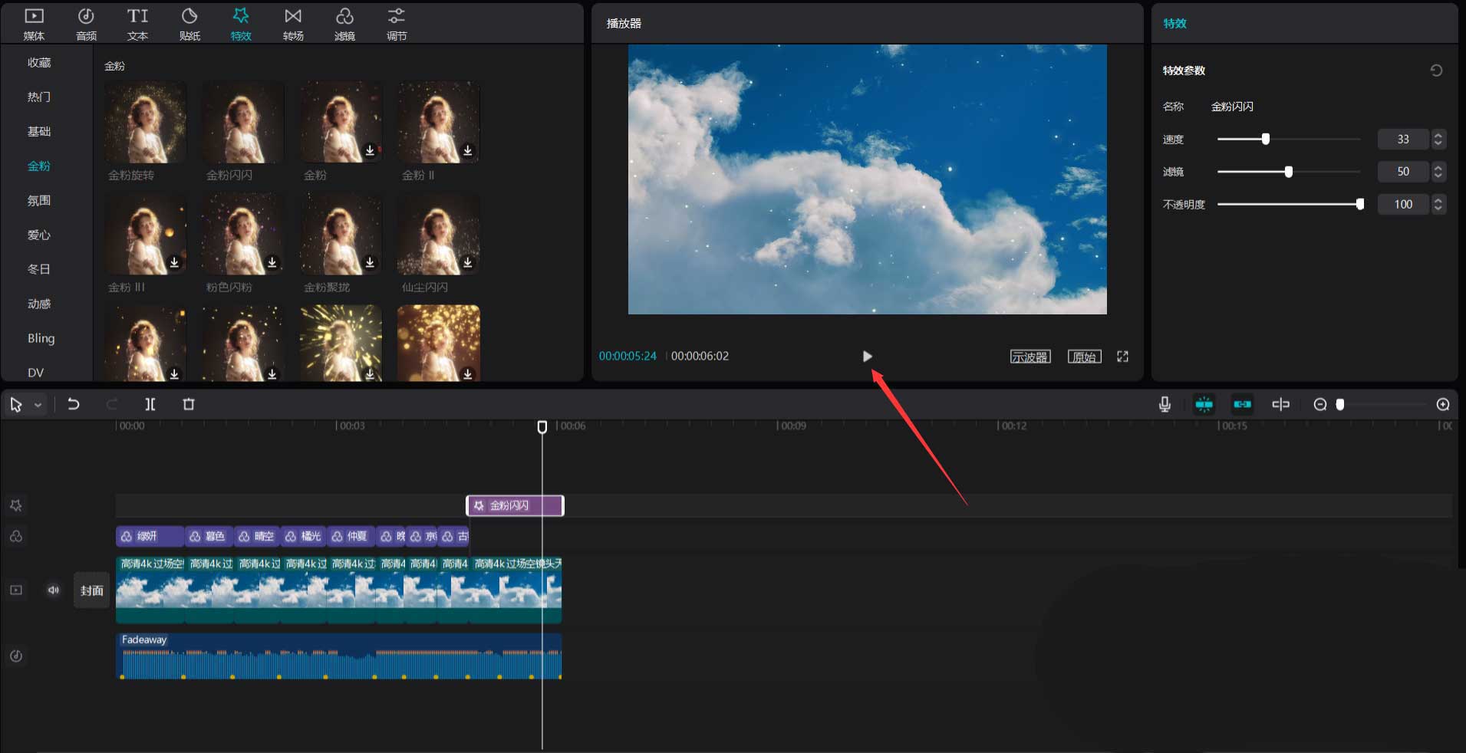Click the play button in the player

pos(867,357)
